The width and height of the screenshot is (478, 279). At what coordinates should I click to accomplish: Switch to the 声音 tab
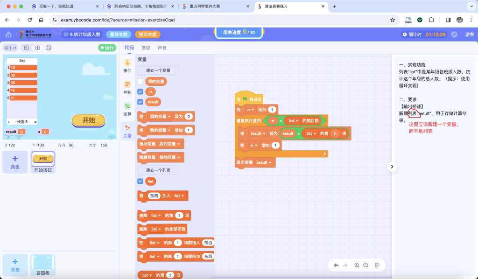pos(162,48)
